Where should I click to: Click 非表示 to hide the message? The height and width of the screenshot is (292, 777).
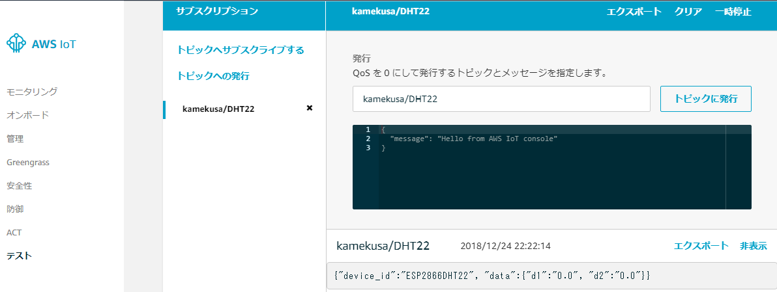754,246
